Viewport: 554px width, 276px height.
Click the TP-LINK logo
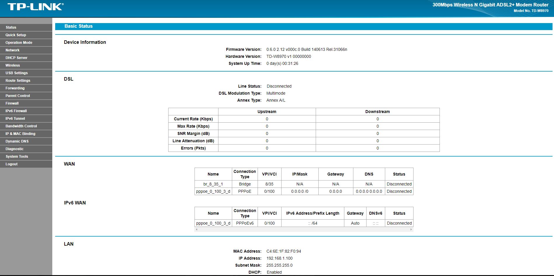[x=35, y=7]
